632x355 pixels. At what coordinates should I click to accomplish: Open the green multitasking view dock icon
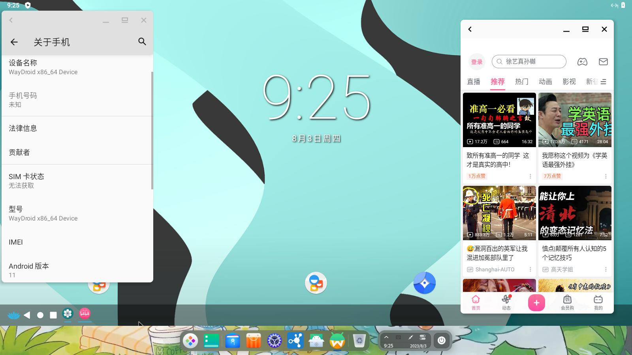point(211,341)
